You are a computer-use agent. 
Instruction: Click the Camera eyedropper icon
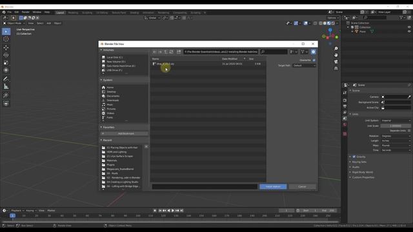[409, 97]
